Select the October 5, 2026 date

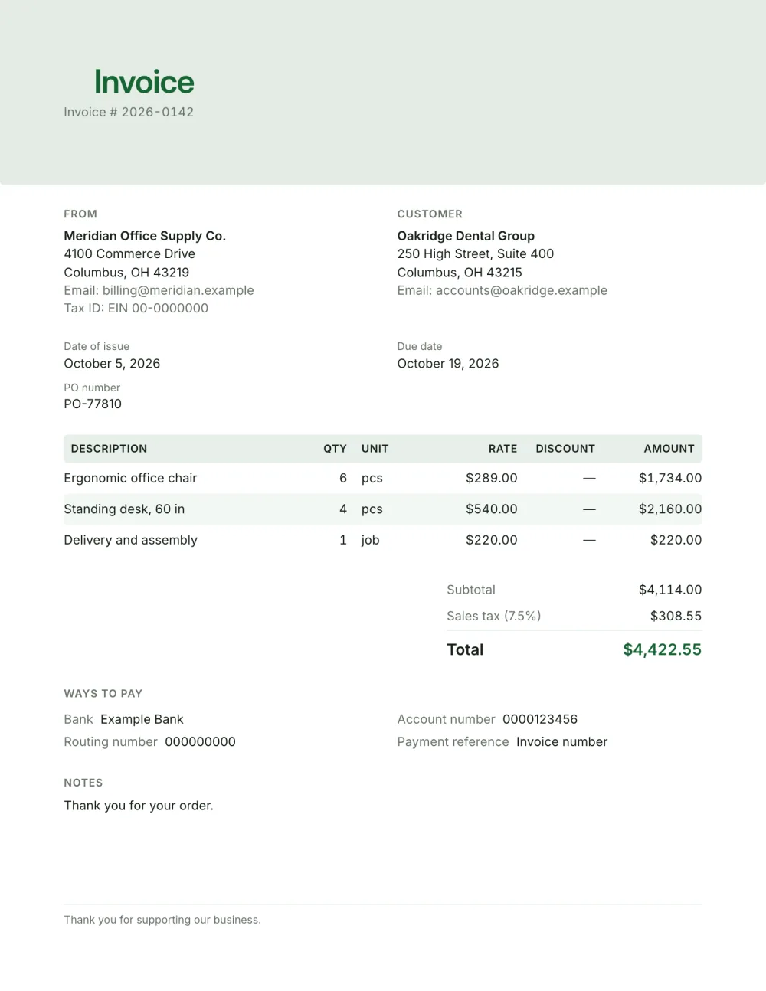pyautogui.click(x=112, y=364)
